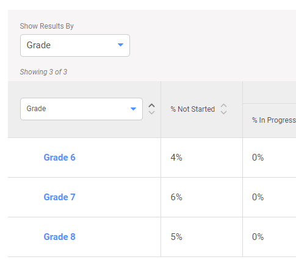This screenshot has height=265, width=296.
Task: Click blue arrow in table header Grade dropdown
Action: (x=133, y=109)
